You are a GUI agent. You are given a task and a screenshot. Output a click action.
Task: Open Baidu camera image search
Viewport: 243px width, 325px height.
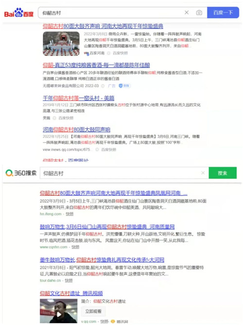199,13
